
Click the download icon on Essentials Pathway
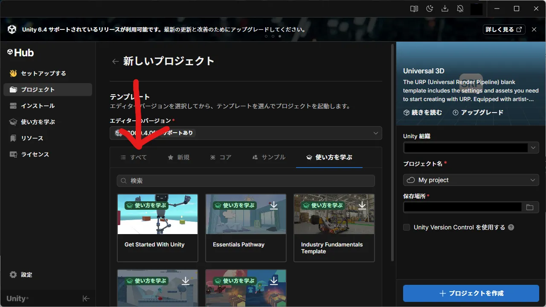[274, 205]
